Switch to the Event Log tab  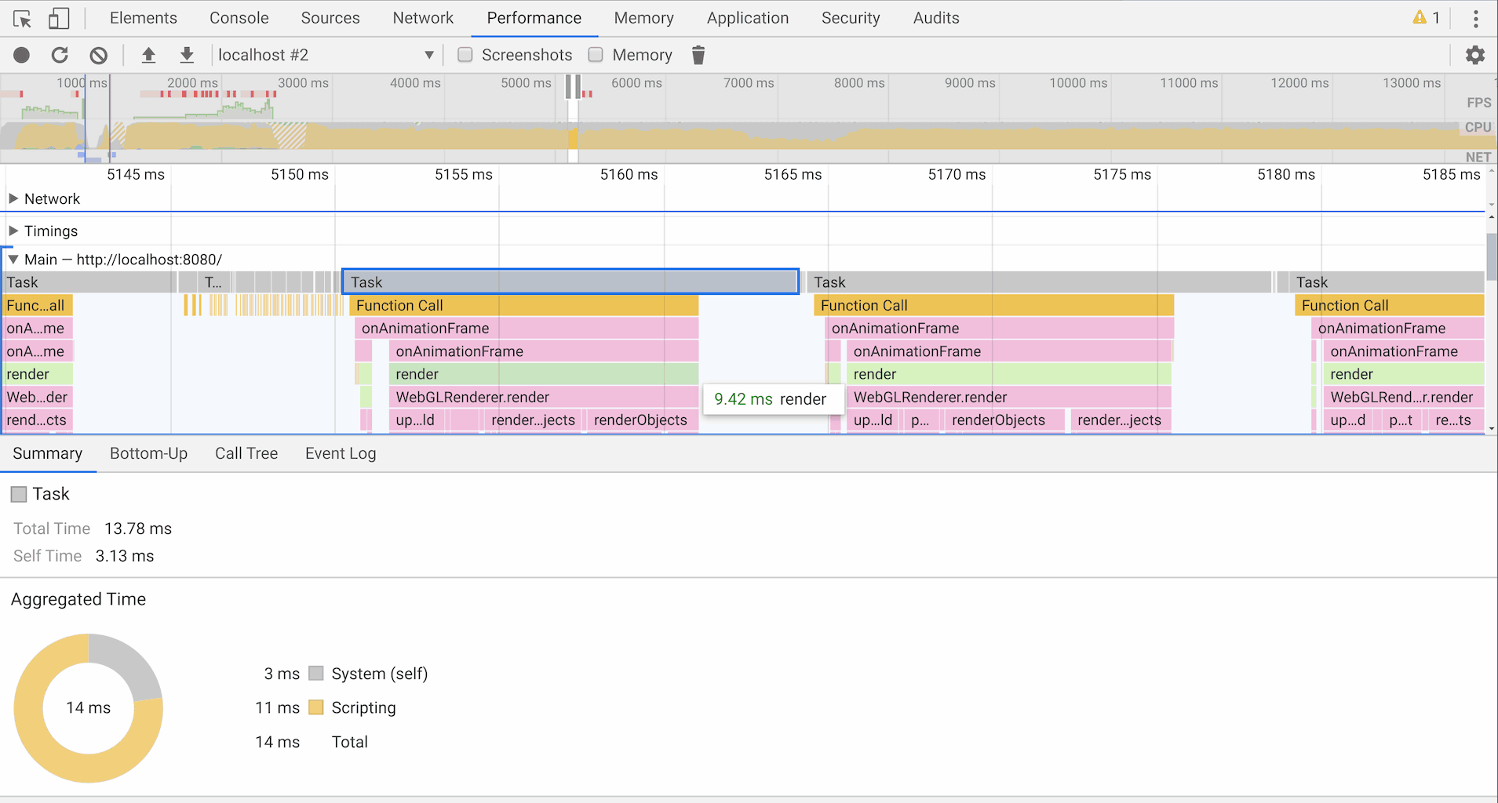341,453
